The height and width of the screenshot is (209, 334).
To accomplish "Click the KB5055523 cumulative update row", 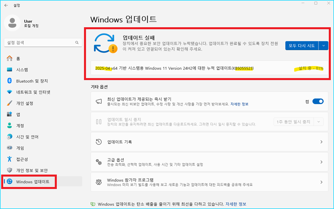I will tap(209, 68).
